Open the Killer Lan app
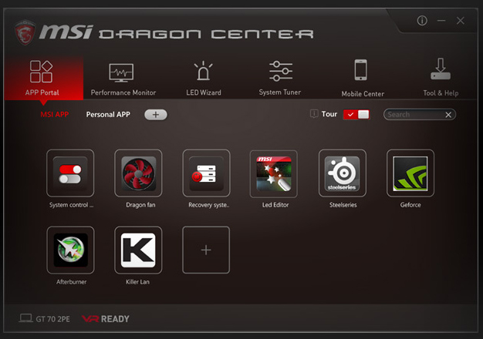The height and width of the screenshot is (339, 483). 138,250
